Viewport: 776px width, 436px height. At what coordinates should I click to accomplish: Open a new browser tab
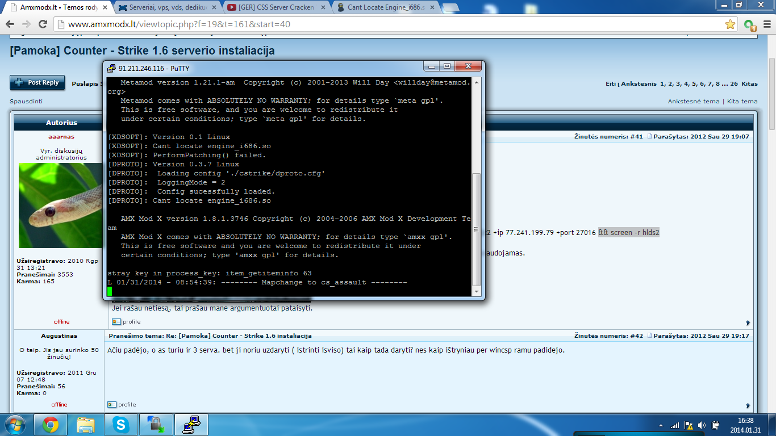450,7
